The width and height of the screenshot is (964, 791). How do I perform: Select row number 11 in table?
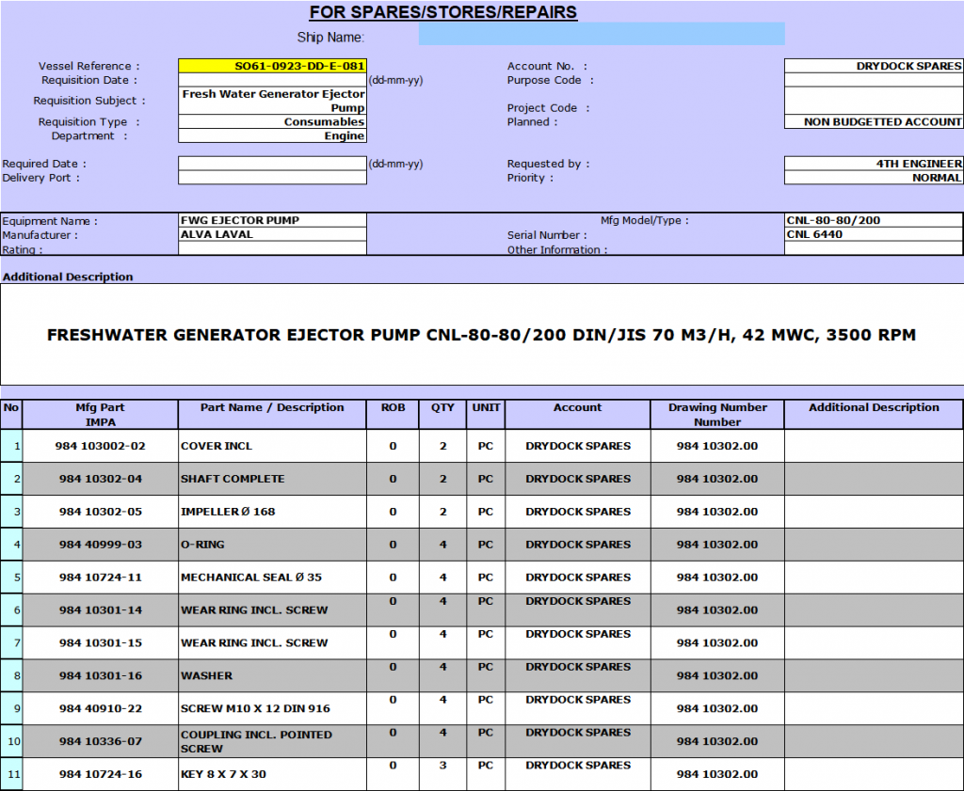tap(11, 774)
